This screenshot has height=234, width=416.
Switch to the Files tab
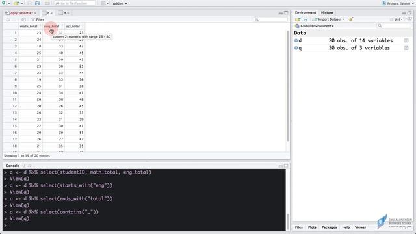click(x=299, y=227)
